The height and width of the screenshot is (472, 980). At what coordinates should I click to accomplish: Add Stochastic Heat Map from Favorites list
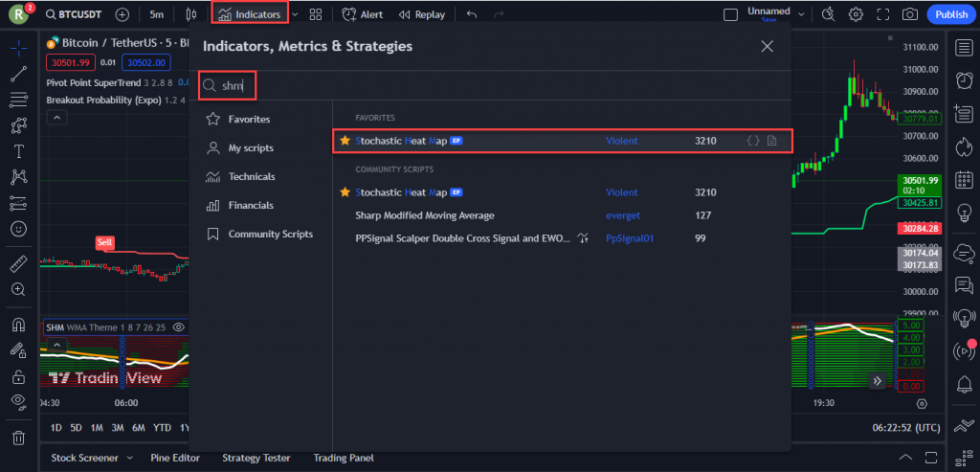coord(563,141)
